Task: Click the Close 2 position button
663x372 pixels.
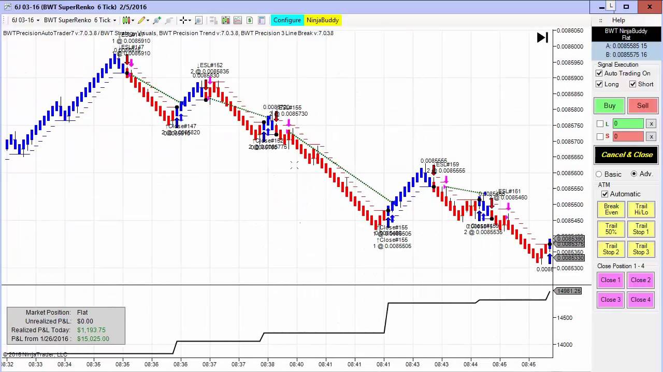Action: 641,280
